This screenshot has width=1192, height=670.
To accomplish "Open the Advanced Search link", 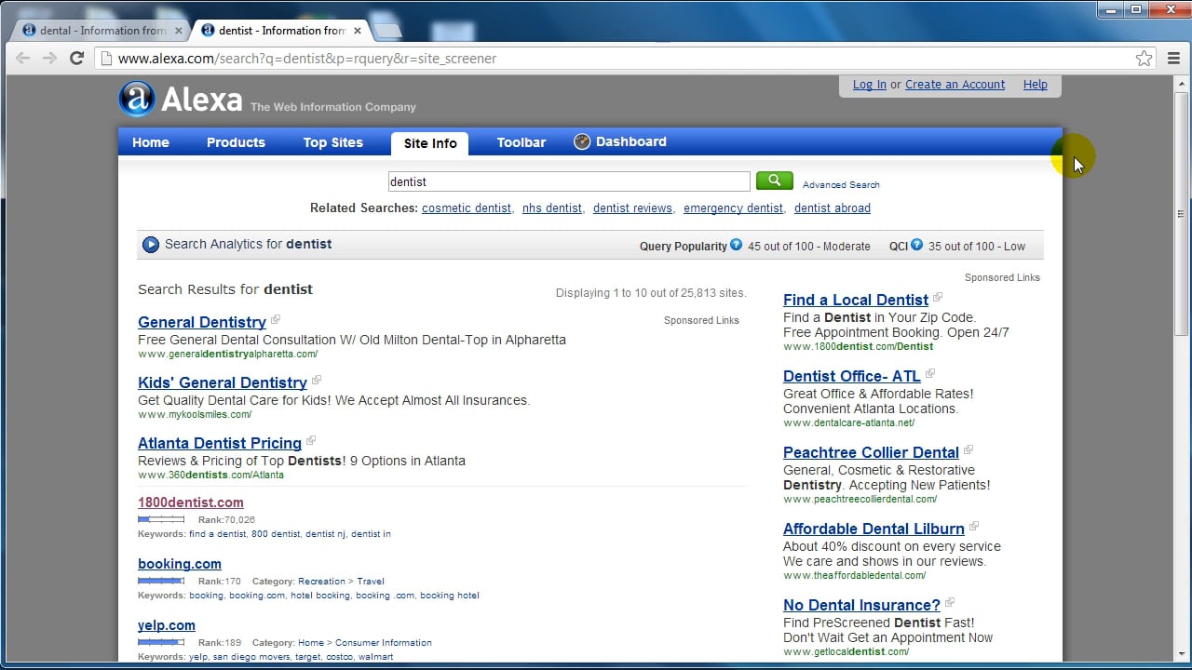I will (x=841, y=184).
